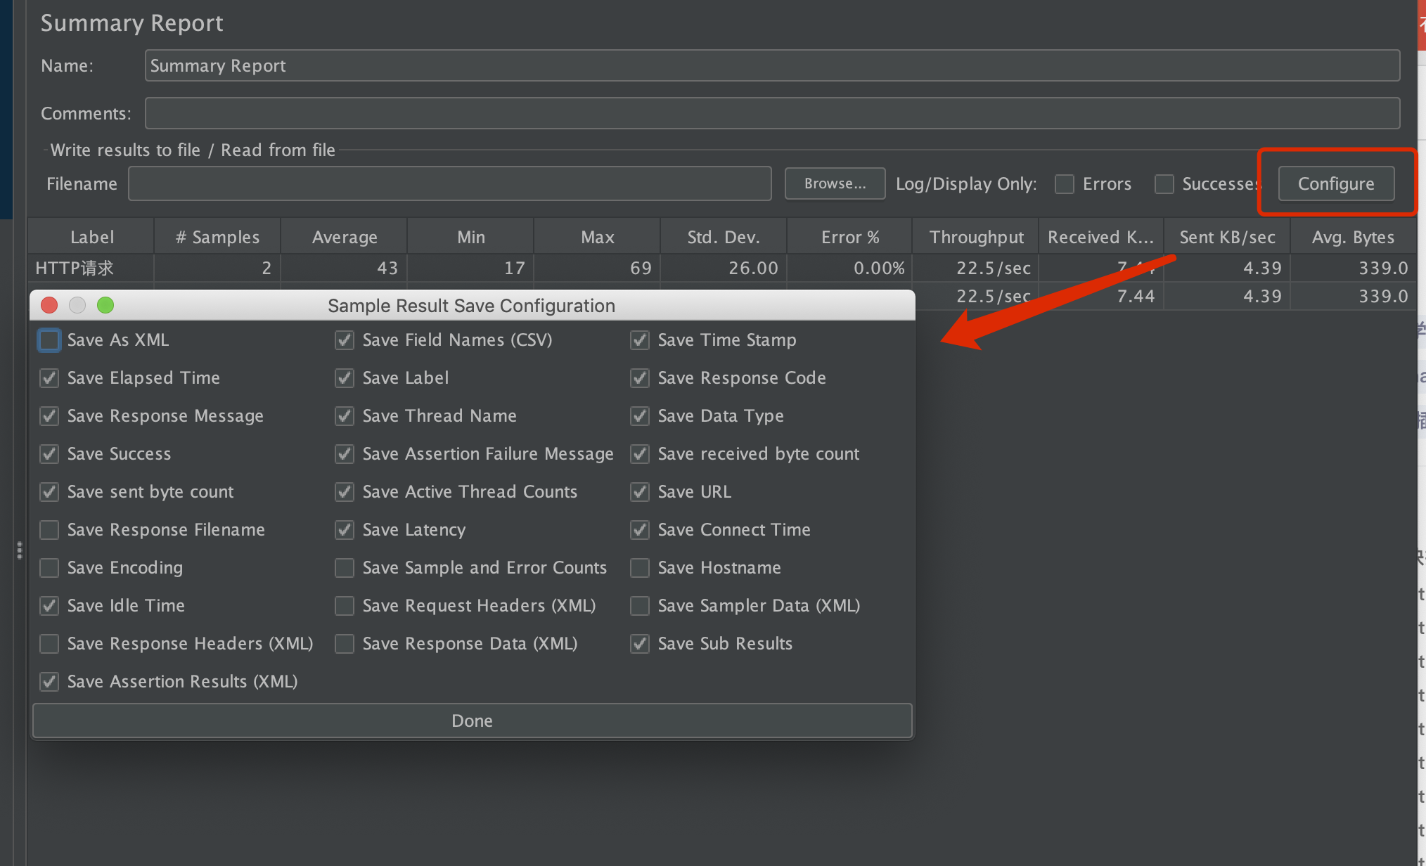Click the Done button

[472, 720]
